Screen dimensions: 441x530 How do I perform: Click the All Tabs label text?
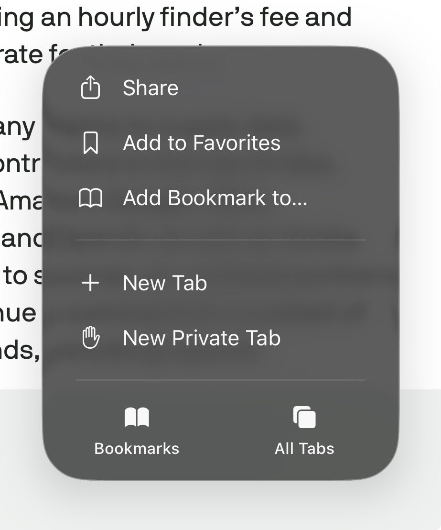tap(304, 449)
